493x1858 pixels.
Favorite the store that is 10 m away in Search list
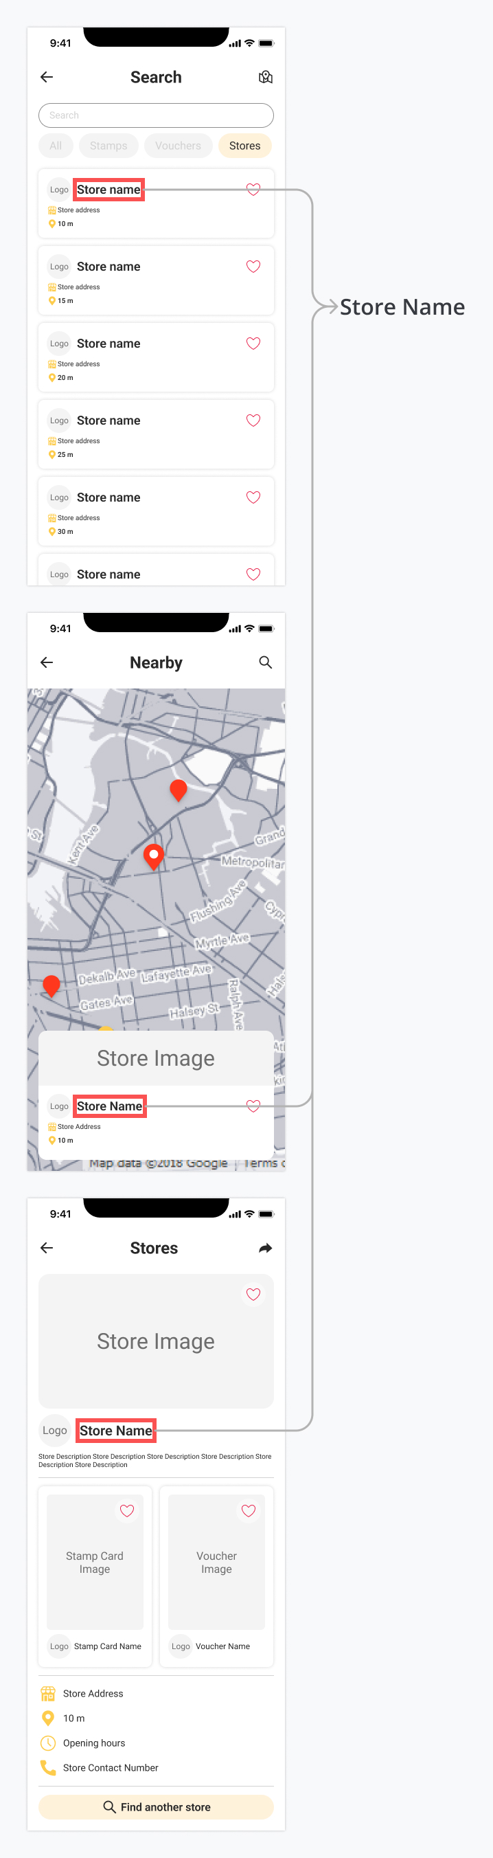253,190
